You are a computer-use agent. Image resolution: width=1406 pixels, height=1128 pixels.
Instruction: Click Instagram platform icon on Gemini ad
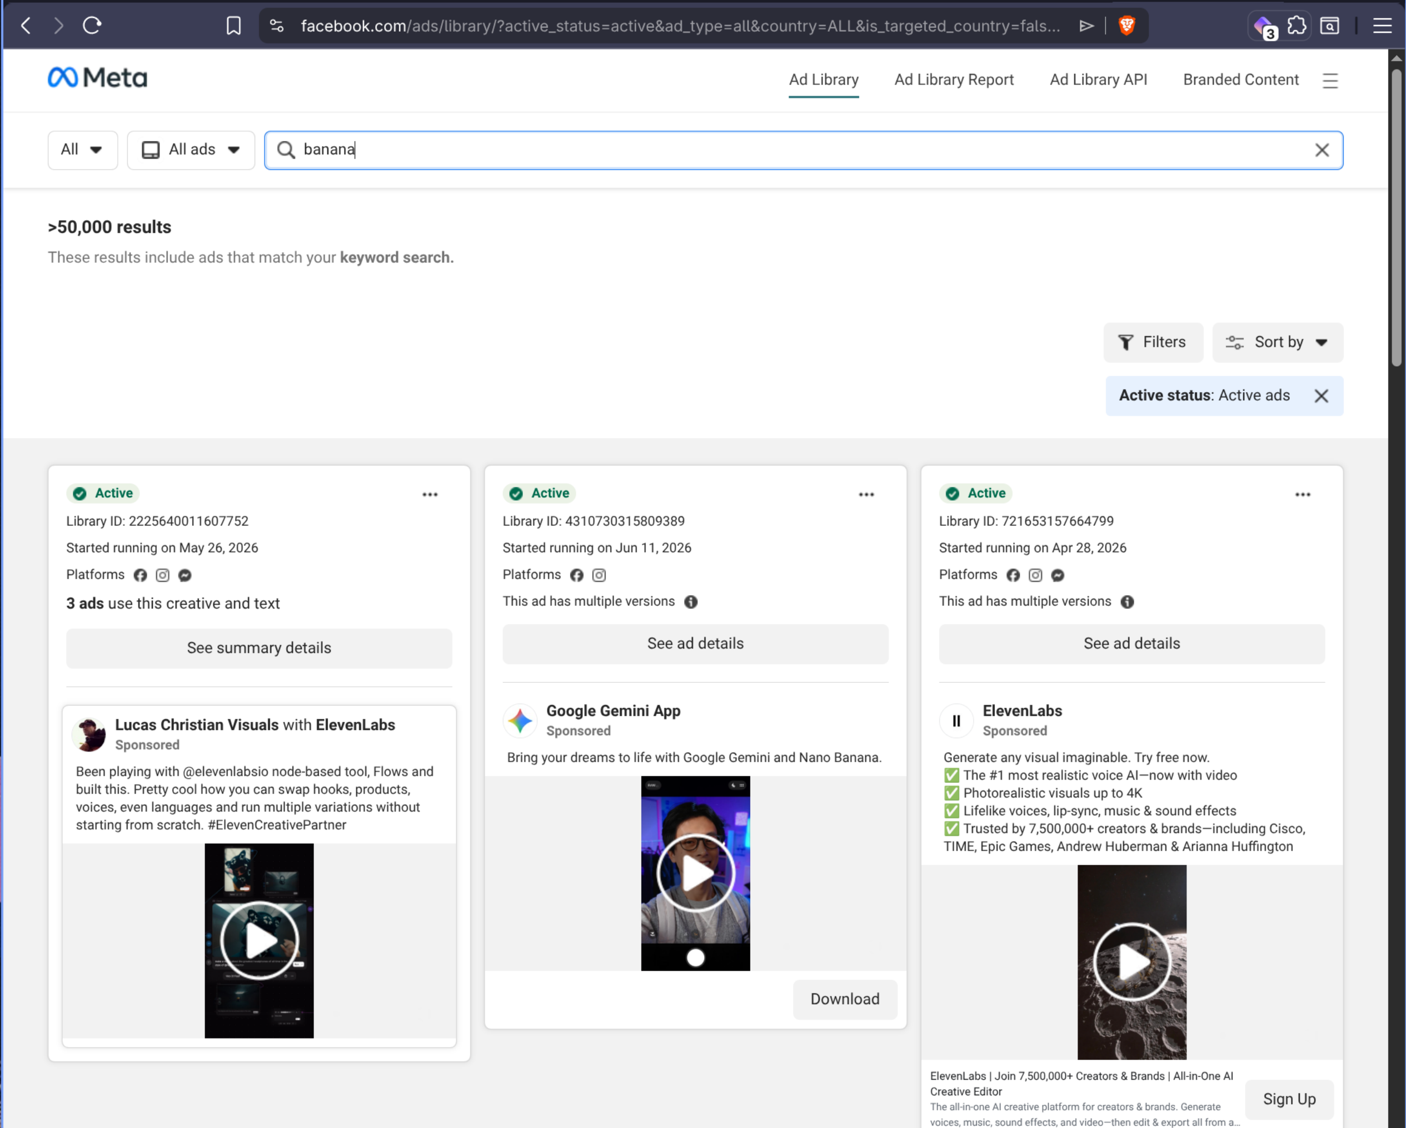[599, 575]
